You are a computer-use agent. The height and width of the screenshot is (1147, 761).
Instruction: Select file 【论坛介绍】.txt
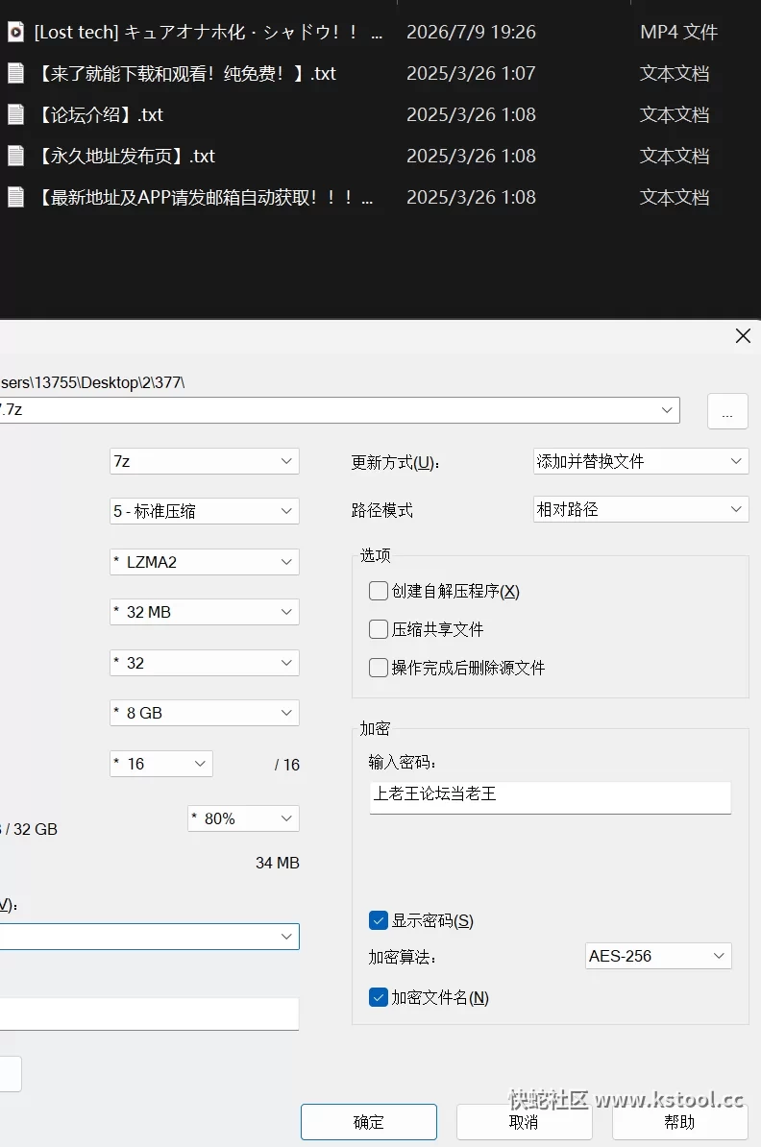99,115
